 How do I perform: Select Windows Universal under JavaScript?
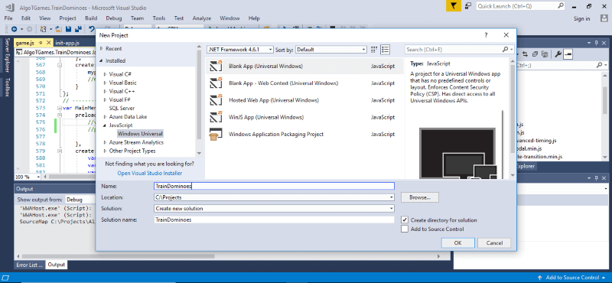pos(140,134)
